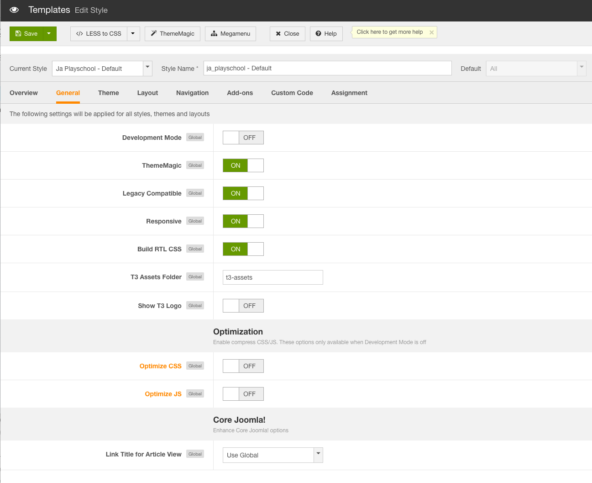Image resolution: width=592 pixels, height=483 pixels.
Task: Switch to the Theme tab
Action: [x=108, y=93]
